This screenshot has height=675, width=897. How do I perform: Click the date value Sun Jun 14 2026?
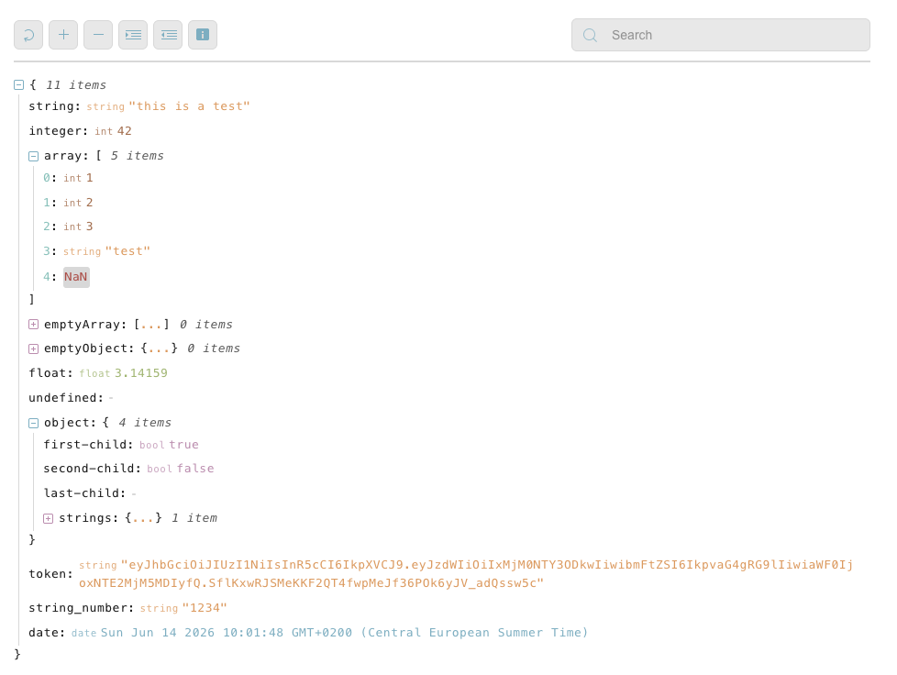[344, 633]
